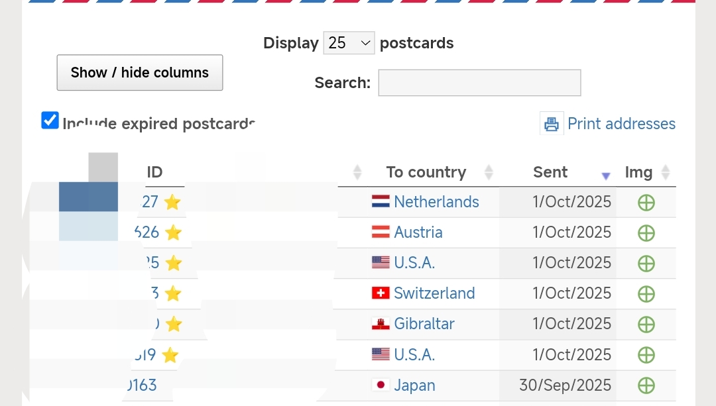Screen dimensions: 716x406
Task: Click the star icon in Austria row
Action: click(x=173, y=232)
